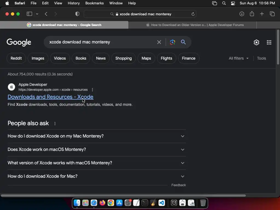Open the File menu
The height and width of the screenshot is (210, 280).
tap(33, 3)
